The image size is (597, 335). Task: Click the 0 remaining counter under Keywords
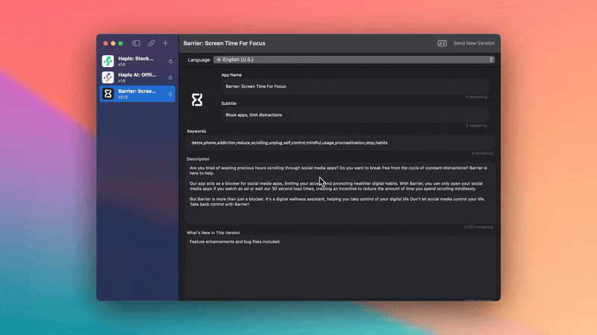[x=482, y=153]
